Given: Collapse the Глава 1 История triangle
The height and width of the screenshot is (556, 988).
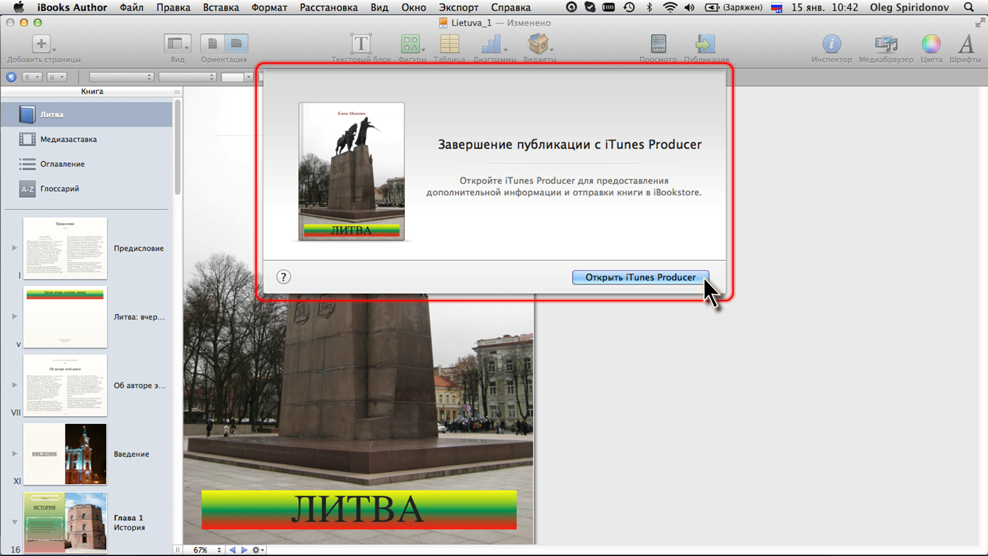Looking at the screenshot, I should click(15, 522).
